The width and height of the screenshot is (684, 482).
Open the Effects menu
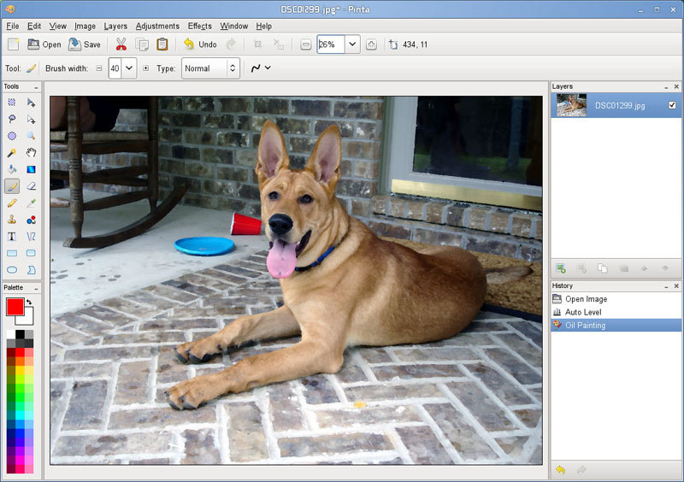(x=199, y=26)
